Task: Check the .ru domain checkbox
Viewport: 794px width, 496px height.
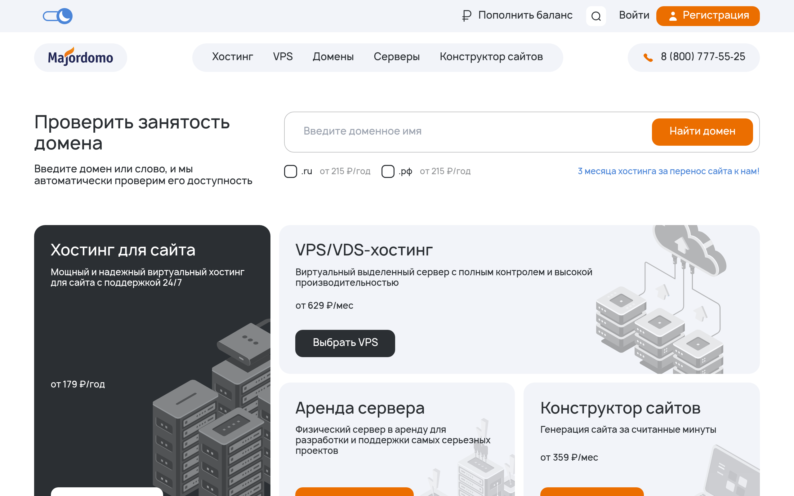Action: (x=290, y=171)
